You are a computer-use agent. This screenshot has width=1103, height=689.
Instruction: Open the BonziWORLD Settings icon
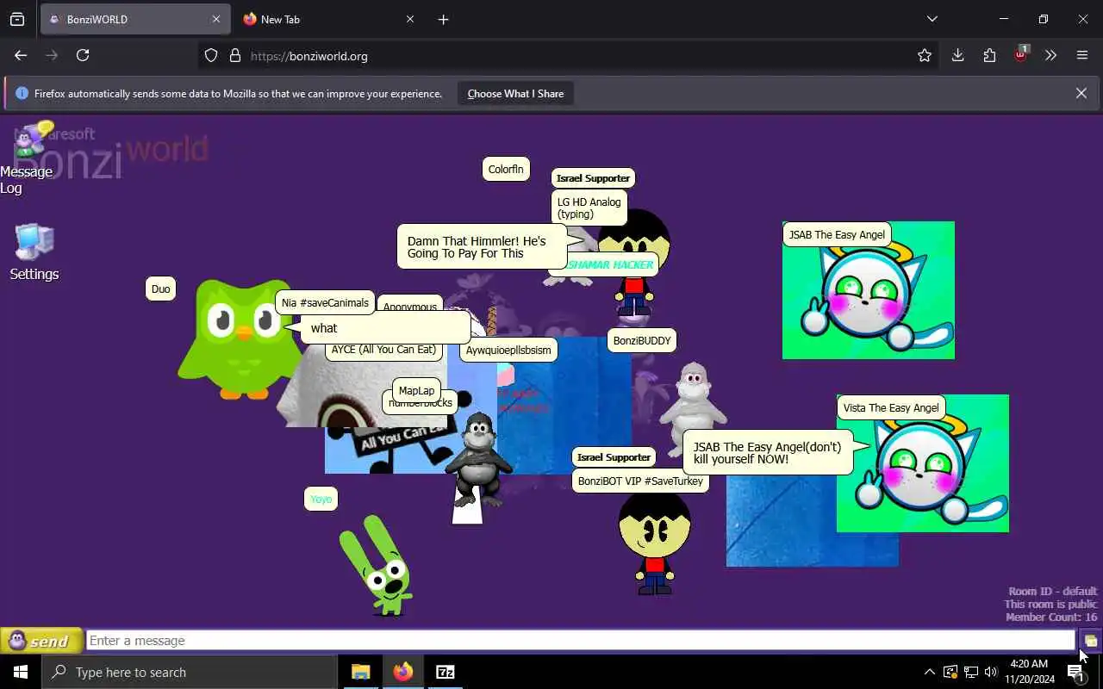pyautogui.click(x=34, y=251)
